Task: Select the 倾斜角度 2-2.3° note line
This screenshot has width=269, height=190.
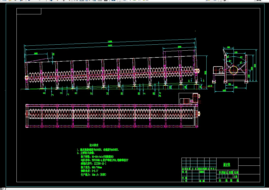Action: (89, 171)
